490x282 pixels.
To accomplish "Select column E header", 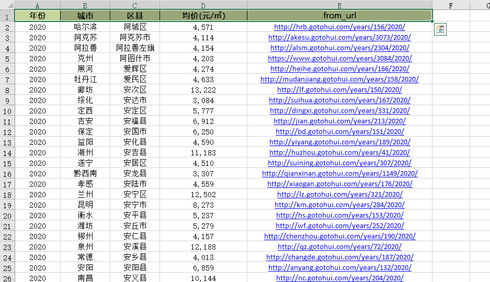I will tap(340, 5).
